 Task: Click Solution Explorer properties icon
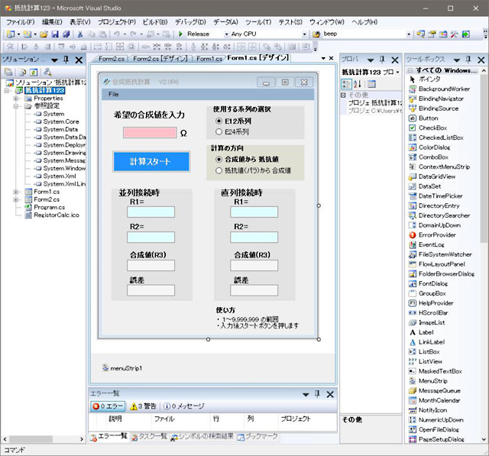coord(8,72)
